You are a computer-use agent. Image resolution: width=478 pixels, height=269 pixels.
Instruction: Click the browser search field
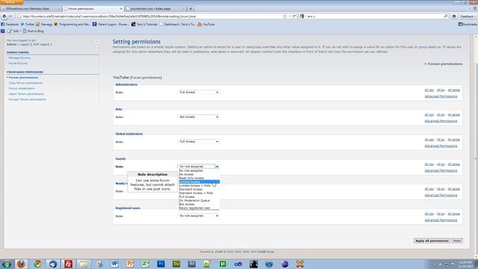(373, 16)
